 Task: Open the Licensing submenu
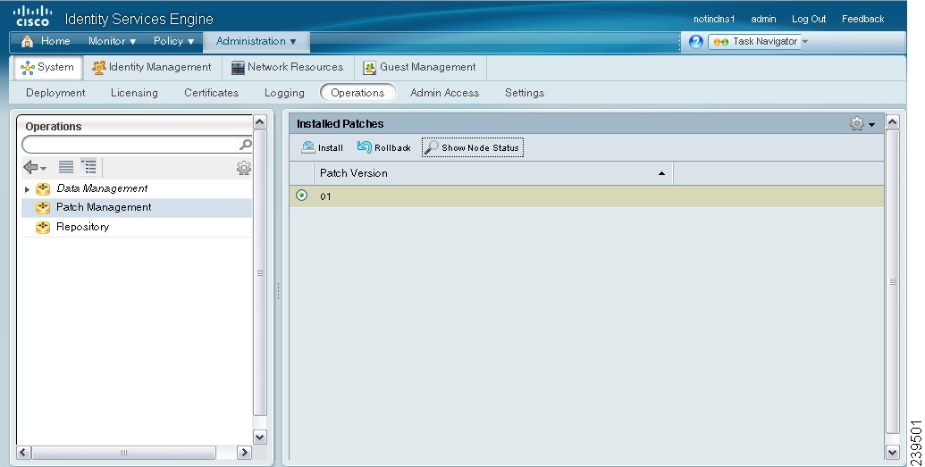[x=134, y=93]
